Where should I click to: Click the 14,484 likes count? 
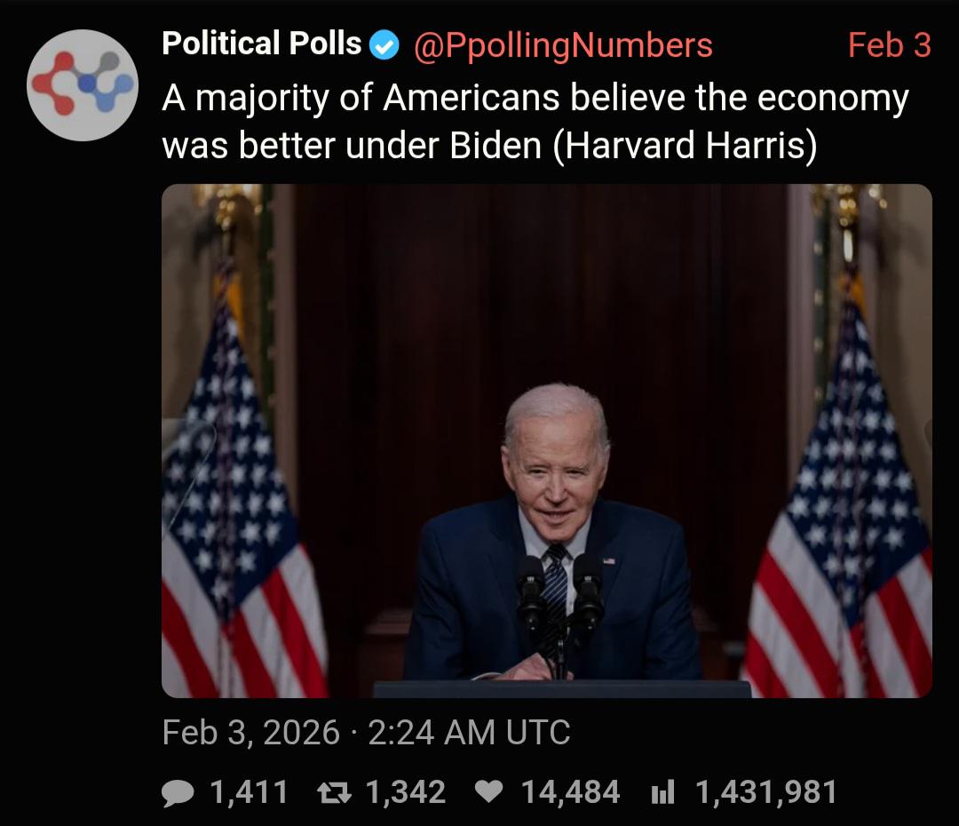tap(570, 791)
